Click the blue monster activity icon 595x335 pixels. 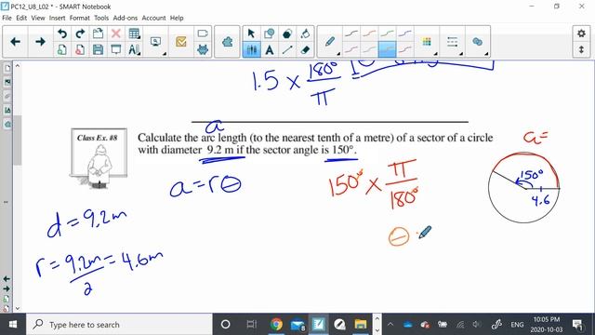tap(203, 49)
